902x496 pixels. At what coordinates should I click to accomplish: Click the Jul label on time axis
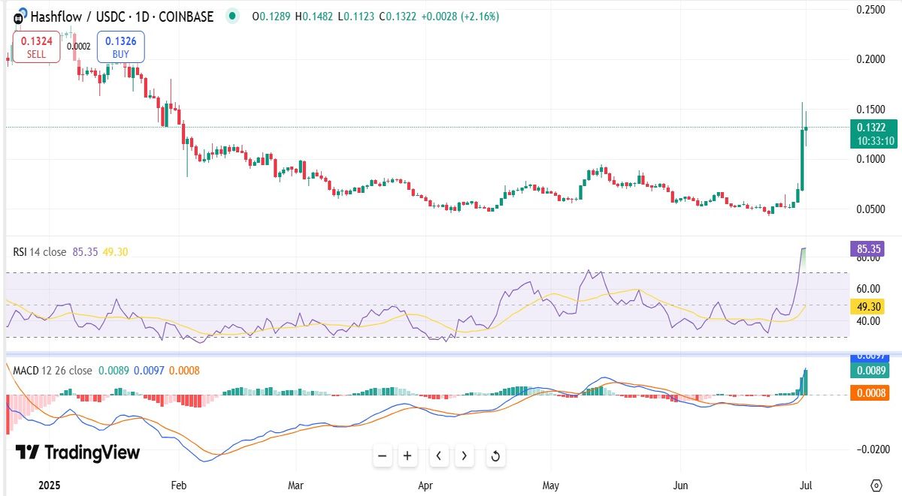pos(806,484)
